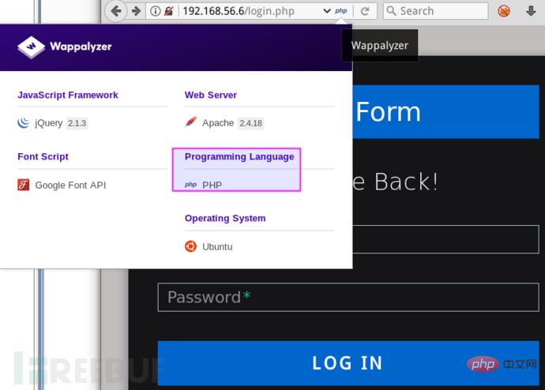Open the PHP technology entry
Viewport: 545px width, 390px height.
coord(212,185)
